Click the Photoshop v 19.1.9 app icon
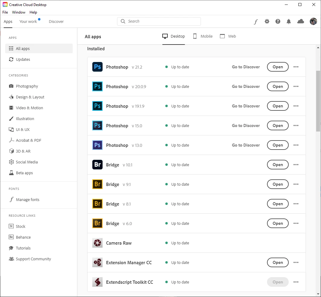Screen dimensions: 321x297 (97, 106)
